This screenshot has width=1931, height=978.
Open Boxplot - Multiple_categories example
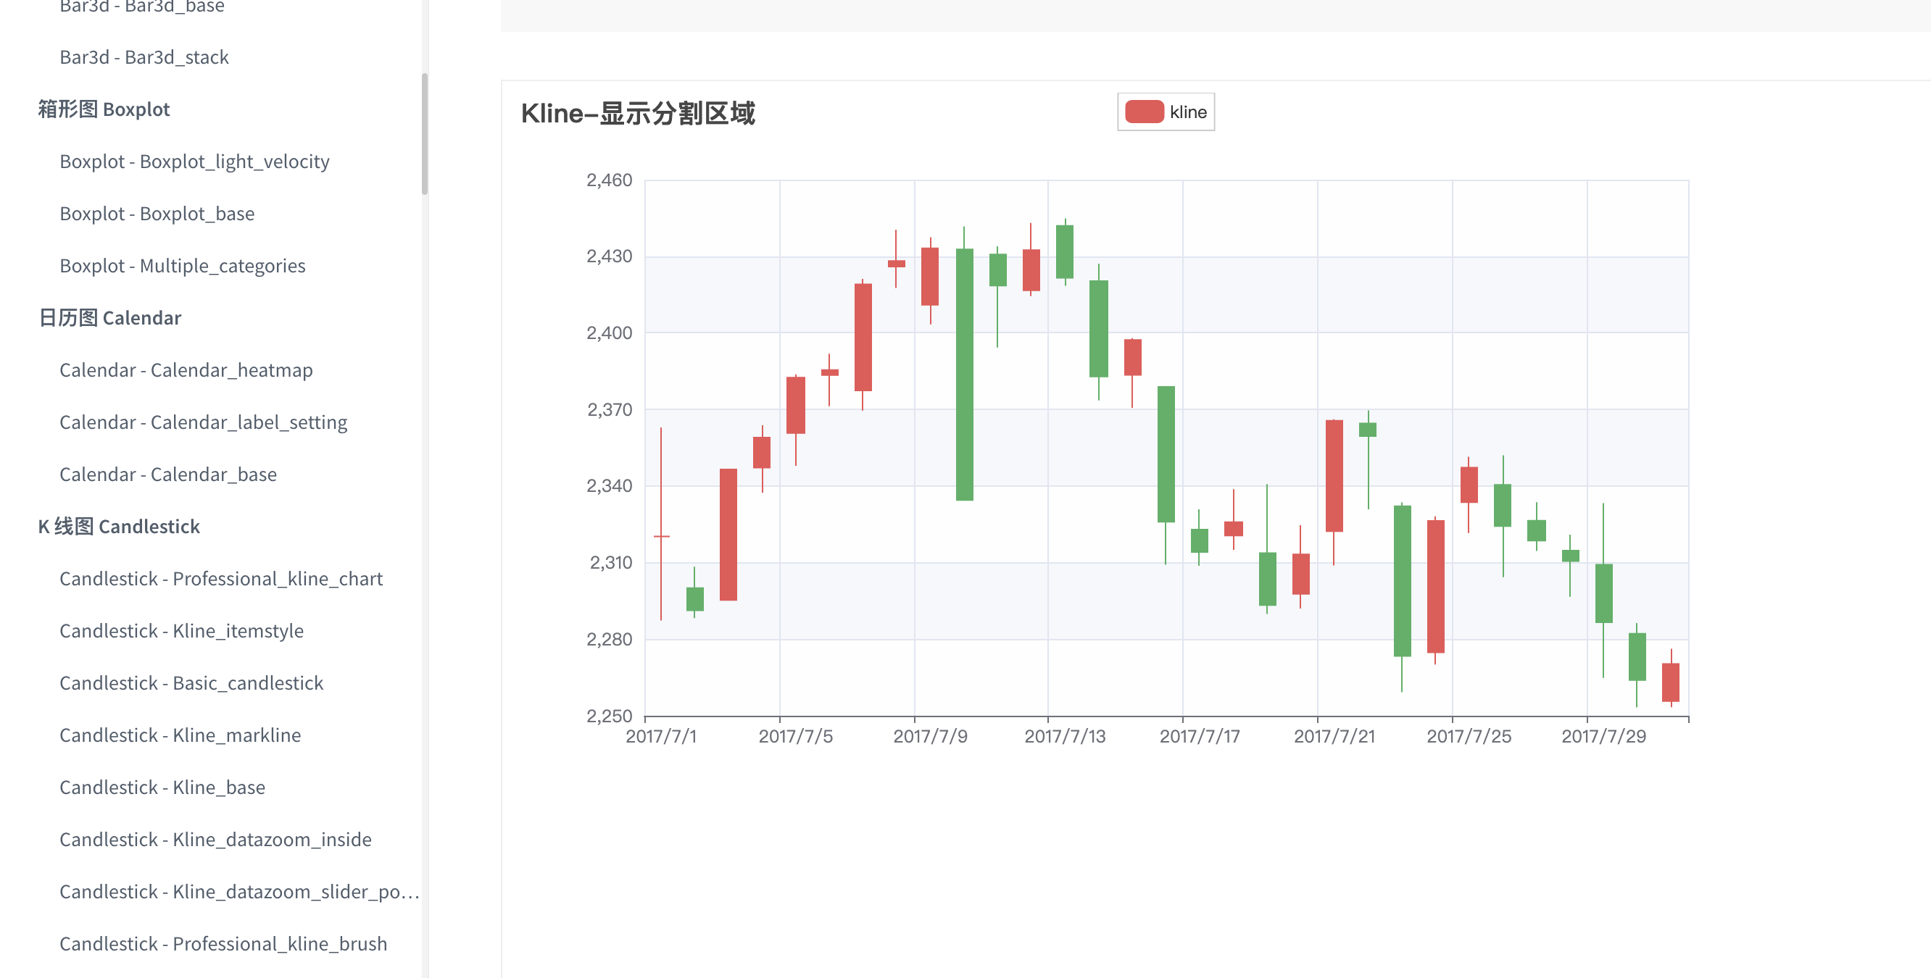click(182, 266)
